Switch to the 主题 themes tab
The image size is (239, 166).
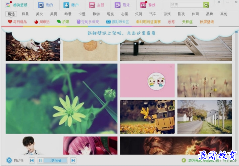click(x=96, y=5)
